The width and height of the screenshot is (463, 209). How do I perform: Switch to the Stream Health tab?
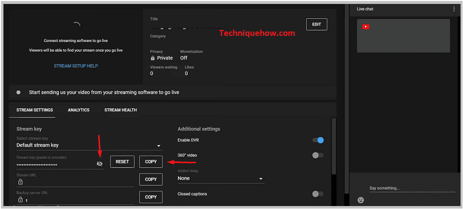coord(121,110)
